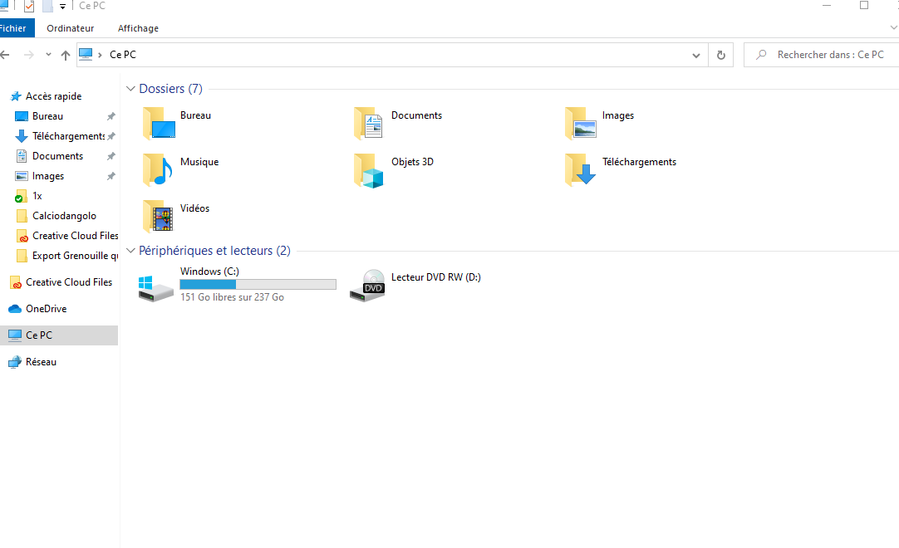Screen dimensions: 899x548
Task: Open the Objets 3D folder icon
Action: pos(368,169)
